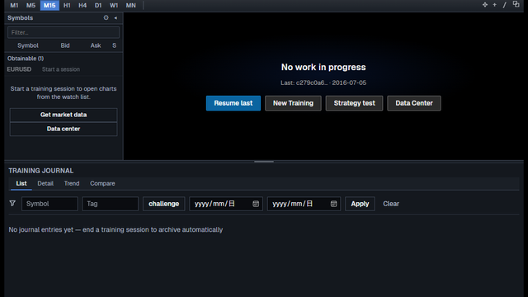Click the journal filter funnel icon
528x297 pixels.
point(12,204)
